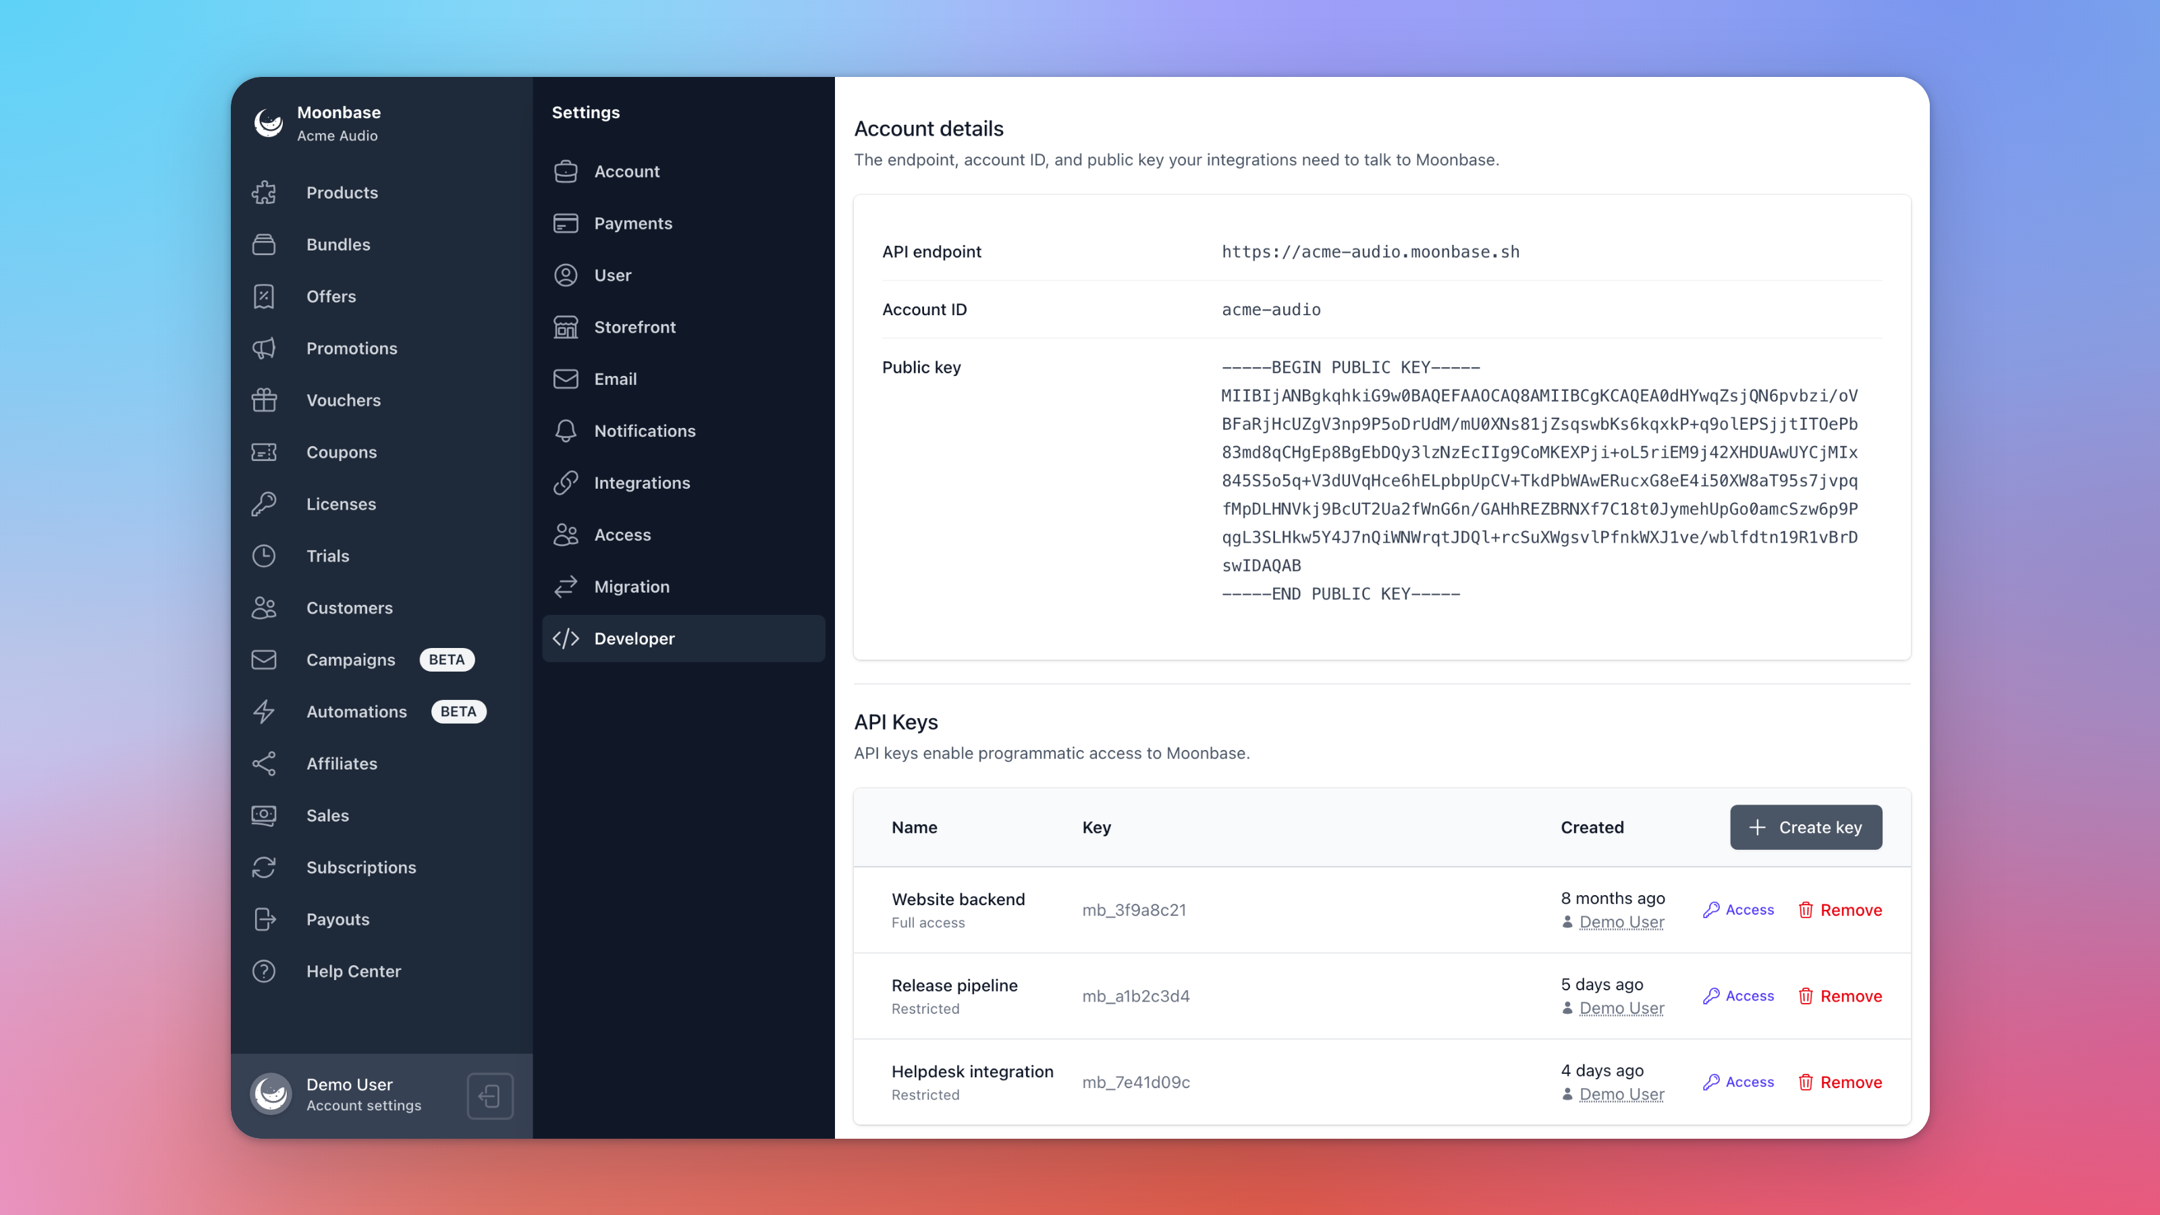
Task: Select the Developer settings item
Action: click(683, 639)
